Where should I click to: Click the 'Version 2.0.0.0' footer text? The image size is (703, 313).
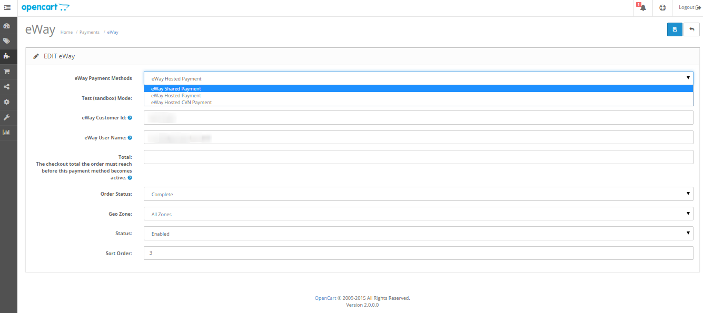point(362,305)
